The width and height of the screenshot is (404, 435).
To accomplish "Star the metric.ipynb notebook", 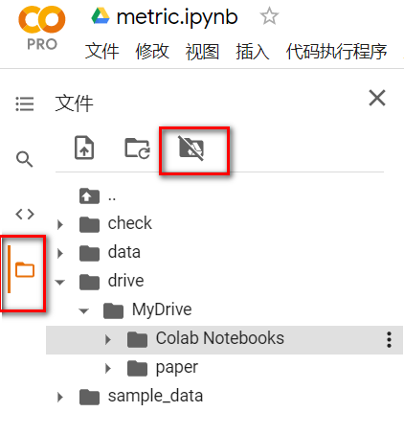I will point(269,16).
